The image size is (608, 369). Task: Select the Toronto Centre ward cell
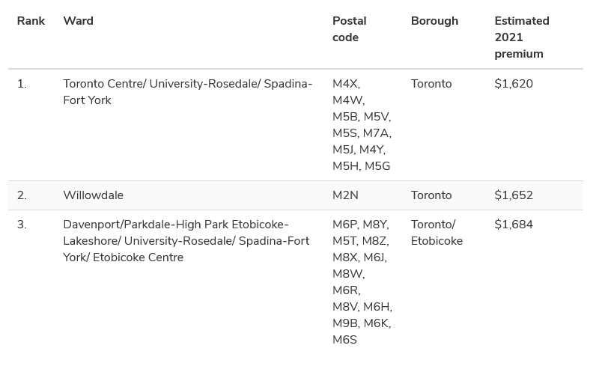(187, 92)
